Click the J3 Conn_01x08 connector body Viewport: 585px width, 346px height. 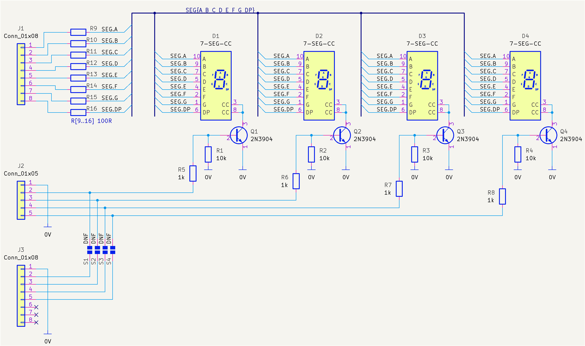click(21, 295)
